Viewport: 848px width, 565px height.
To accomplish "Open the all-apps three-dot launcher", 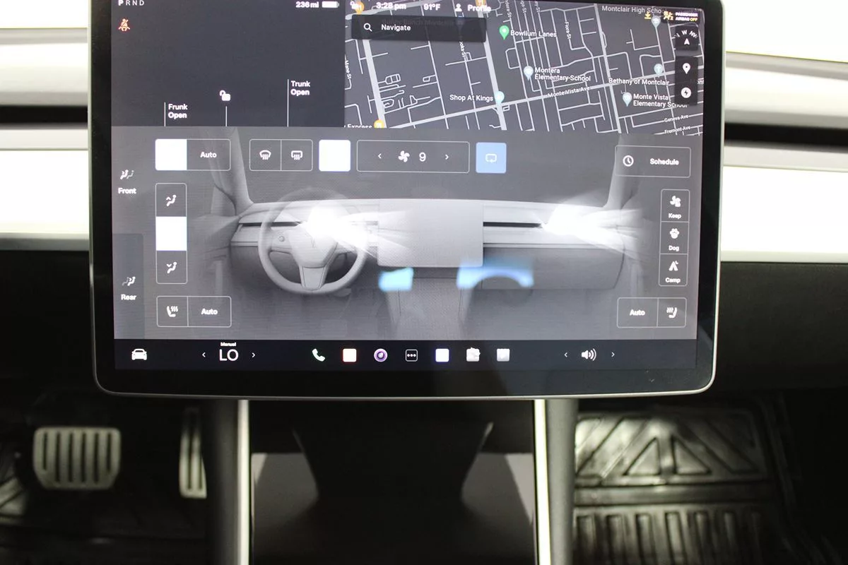I will click(411, 355).
